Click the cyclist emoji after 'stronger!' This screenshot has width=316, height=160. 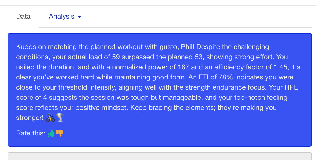(x=50, y=118)
